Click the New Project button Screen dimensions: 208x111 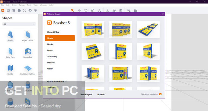click(86, 94)
